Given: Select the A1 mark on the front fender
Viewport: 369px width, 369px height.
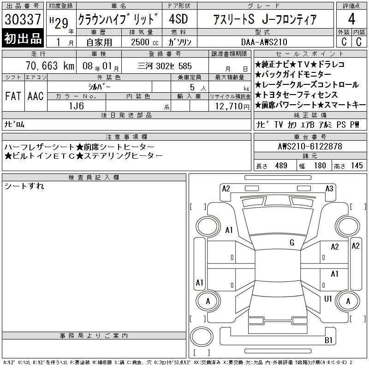Looking at the screenshot, I should pyautogui.click(x=229, y=230).
